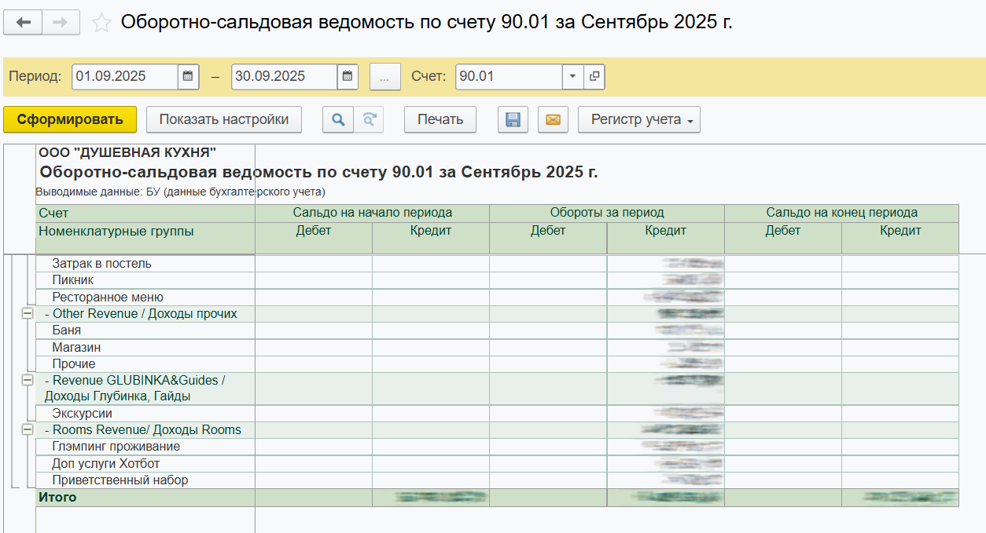This screenshot has height=533, width=986.
Task: Send report by email envelope icon
Action: coord(553,119)
